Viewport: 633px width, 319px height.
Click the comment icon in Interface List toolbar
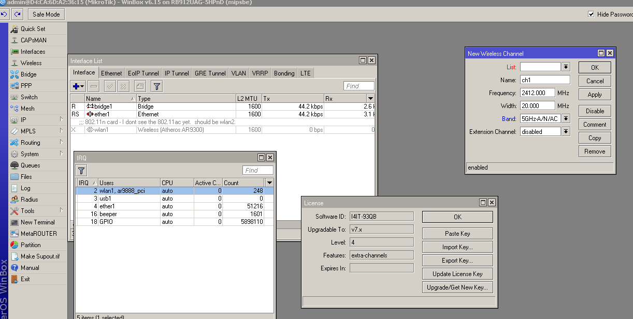tap(139, 86)
